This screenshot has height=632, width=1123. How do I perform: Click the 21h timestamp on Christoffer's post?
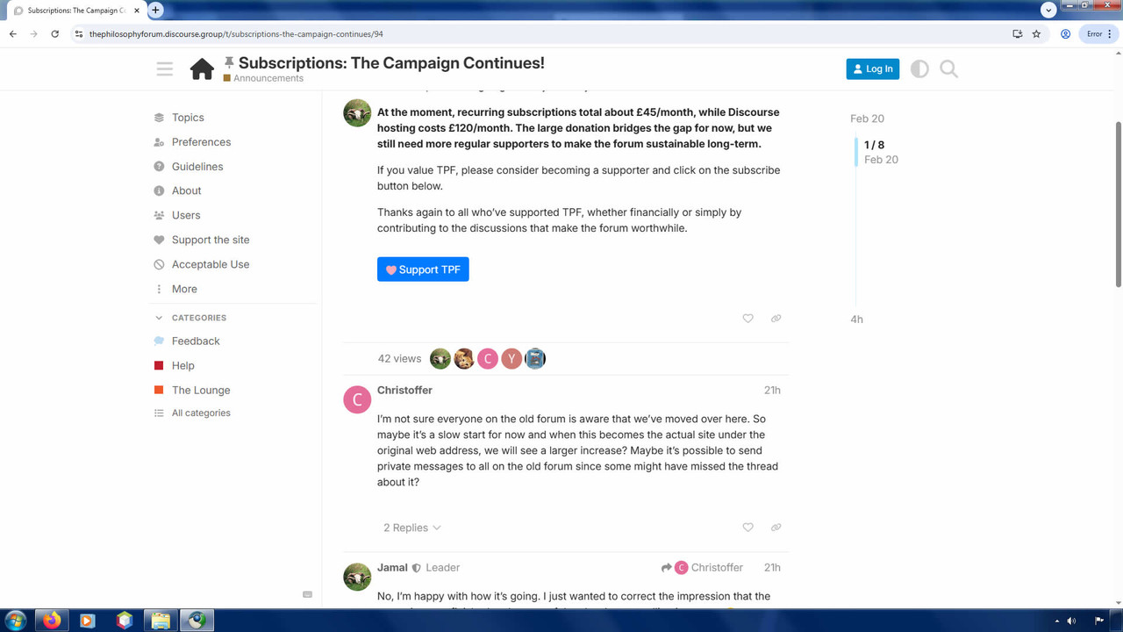point(772,391)
